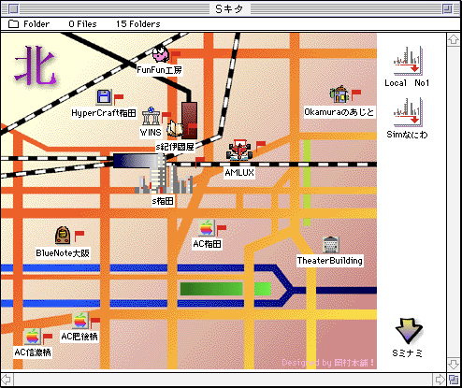Click the Local No1 label

(407, 83)
